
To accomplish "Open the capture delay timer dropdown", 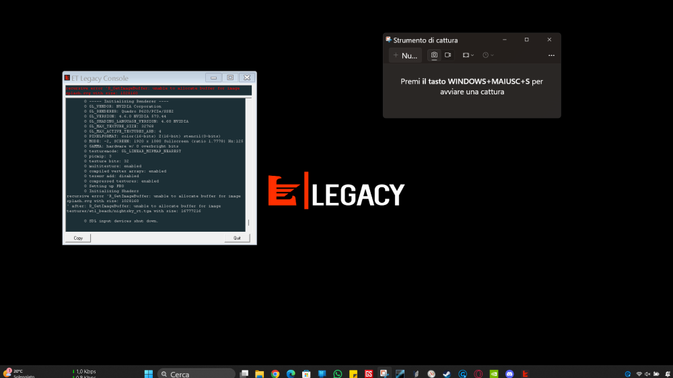I will tap(488, 55).
